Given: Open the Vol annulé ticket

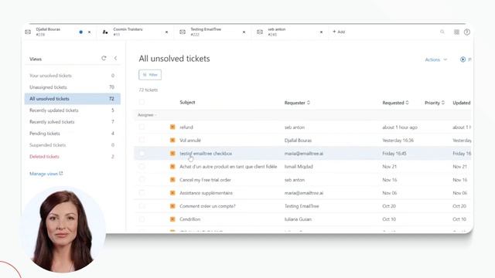Looking at the screenshot, I should coord(190,141).
